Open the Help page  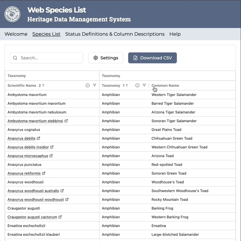(x=175, y=34)
